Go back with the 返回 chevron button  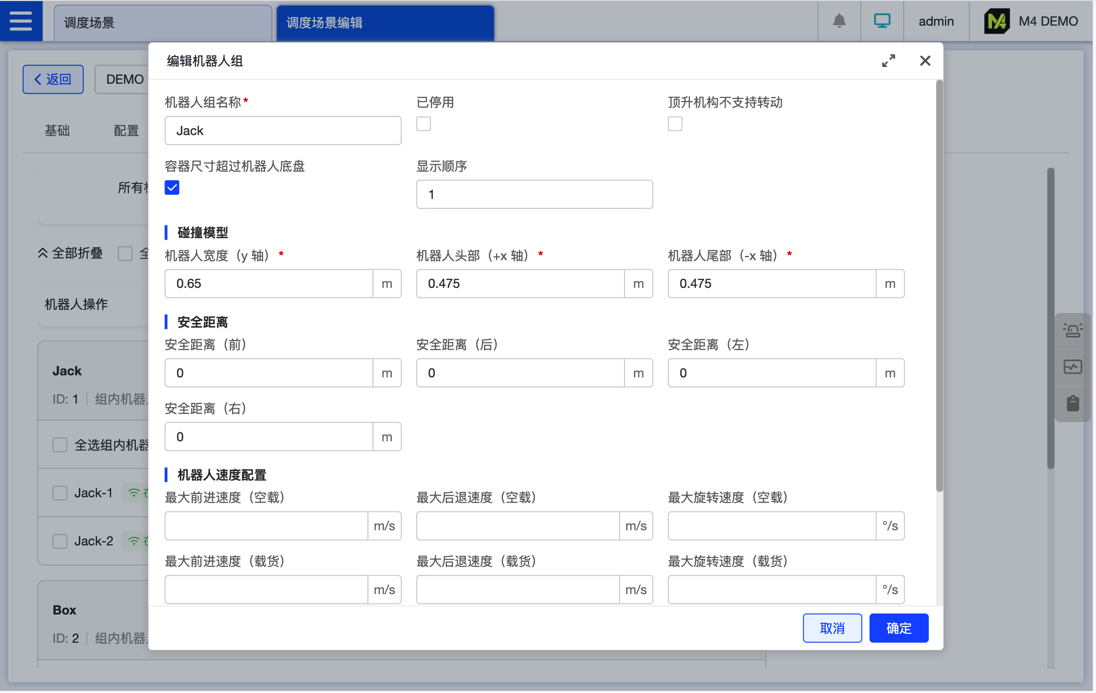click(x=53, y=79)
